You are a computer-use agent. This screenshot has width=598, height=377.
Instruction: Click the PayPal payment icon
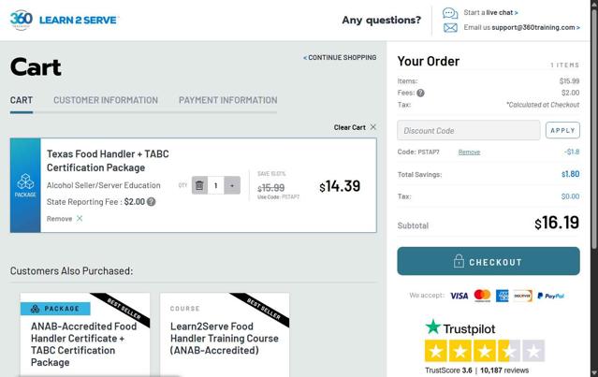point(551,296)
